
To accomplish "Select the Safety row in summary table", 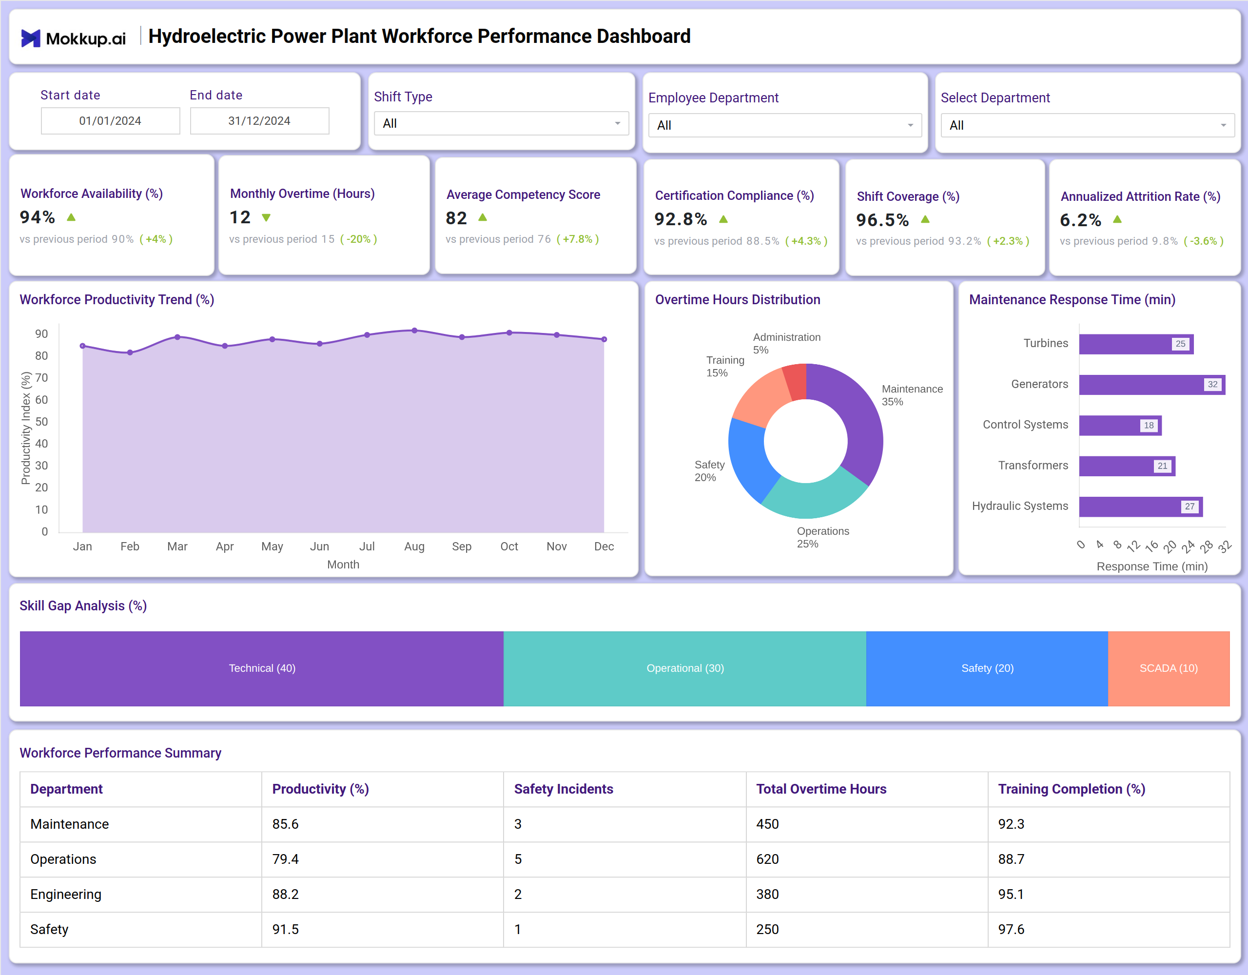I will pyautogui.click(x=624, y=930).
